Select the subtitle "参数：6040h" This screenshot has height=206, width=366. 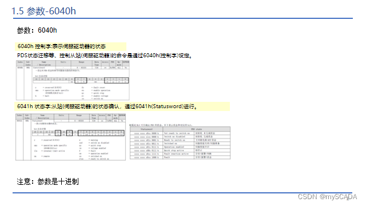(37, 30)
